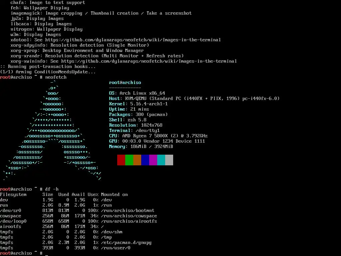This screenshot has height=256, width=341.
Task: Click the '/dev/shm' mount point
Action: [x=112, y=232]
